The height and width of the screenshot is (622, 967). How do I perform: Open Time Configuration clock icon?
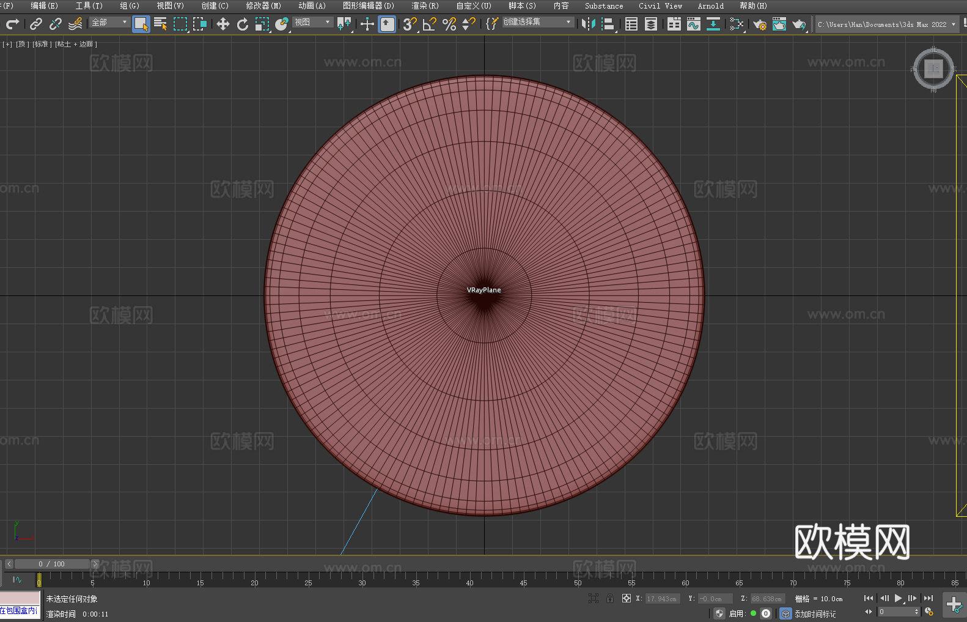click(x=929, y=612)
